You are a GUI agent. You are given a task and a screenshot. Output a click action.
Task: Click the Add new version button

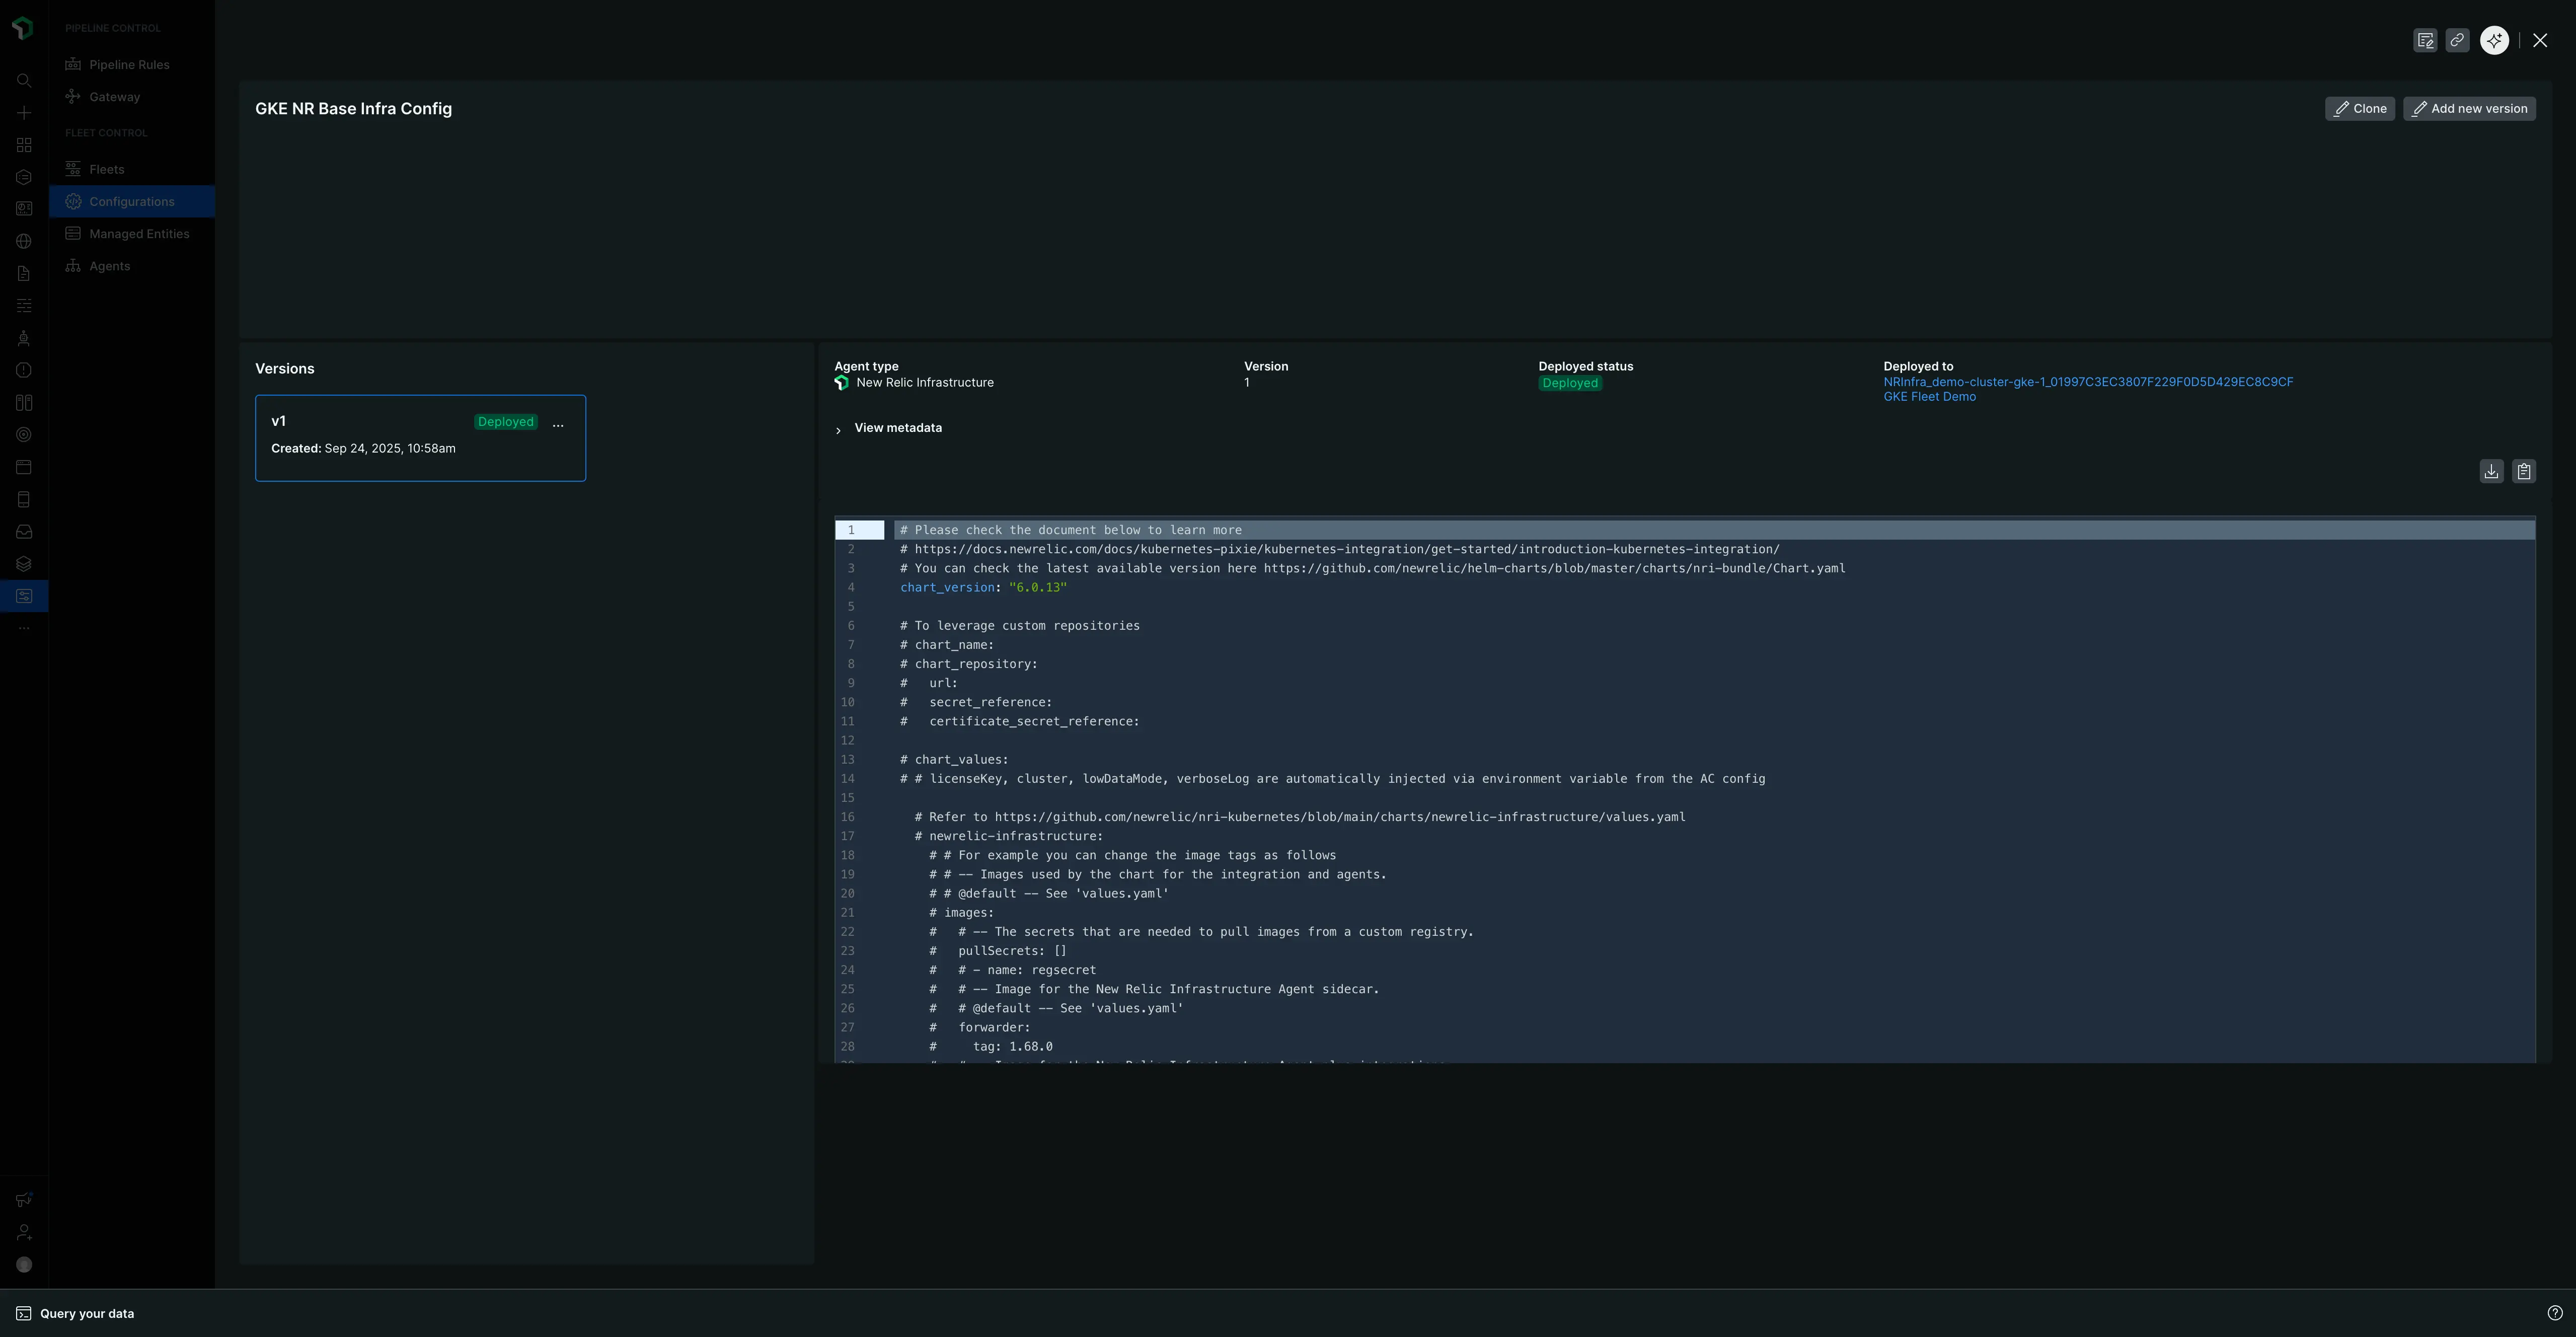(2469, 108)
